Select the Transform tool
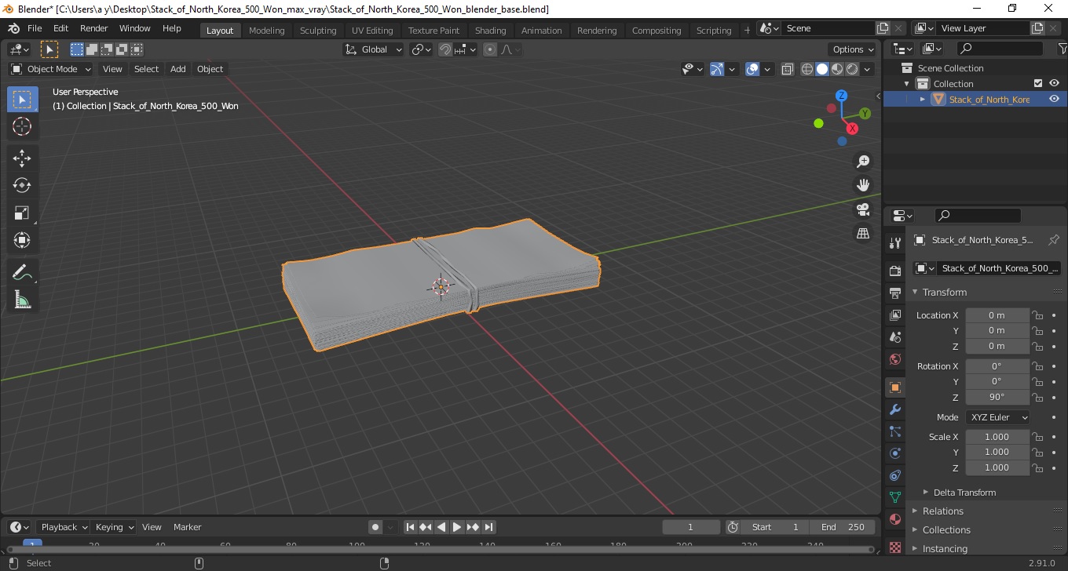 tap(22, 240)
